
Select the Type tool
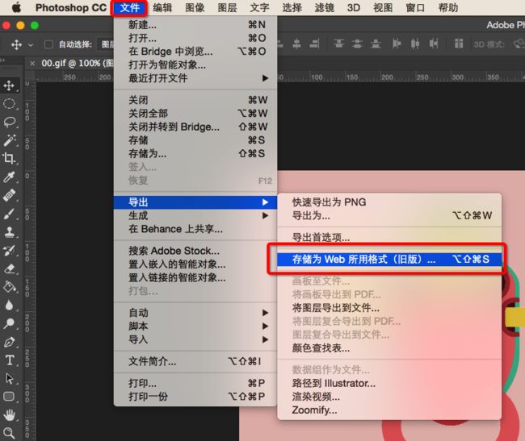[9, 360]
